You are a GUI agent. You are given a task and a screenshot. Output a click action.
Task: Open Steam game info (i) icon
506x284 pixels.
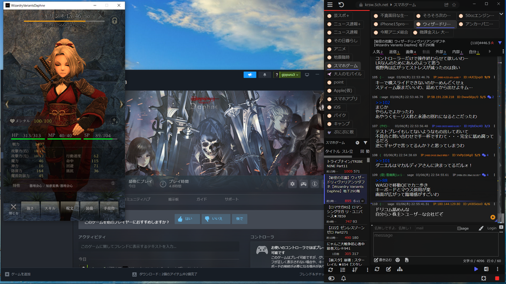coord(315,183)
